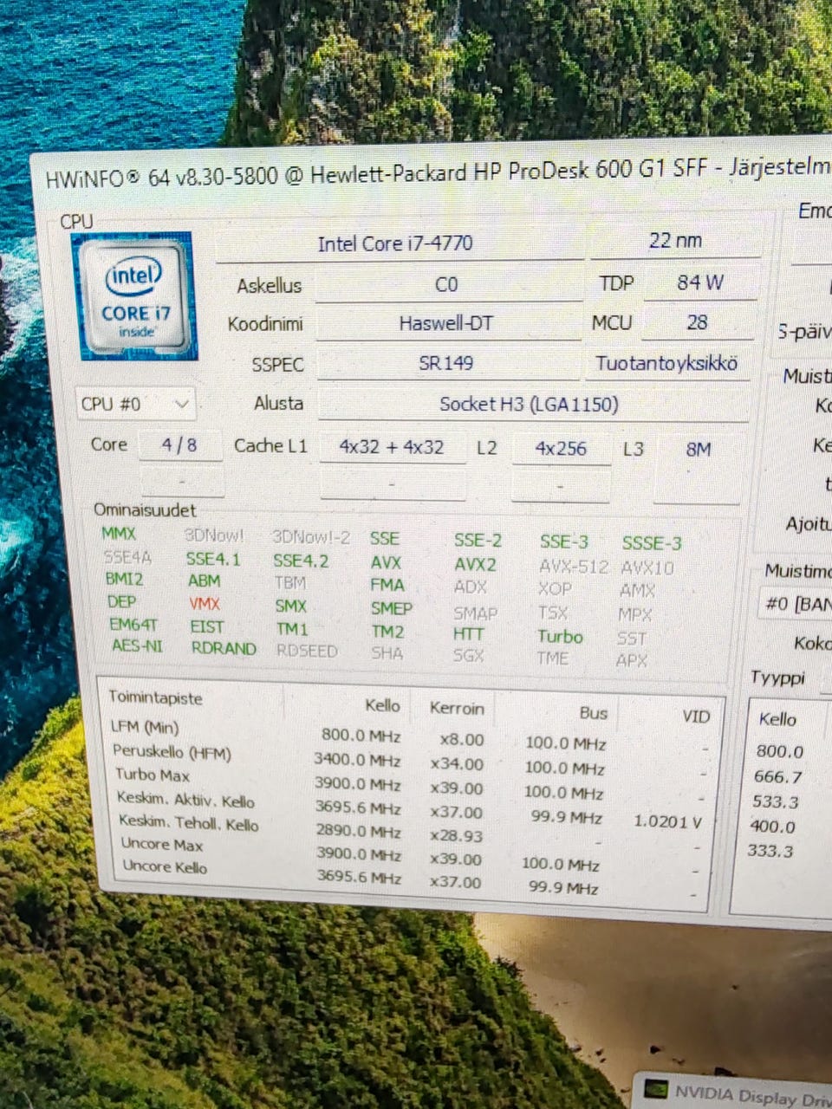The height and width of the screenshot is (1109, 832).
Task: Click the 22 nm process field
Action: 675,240
